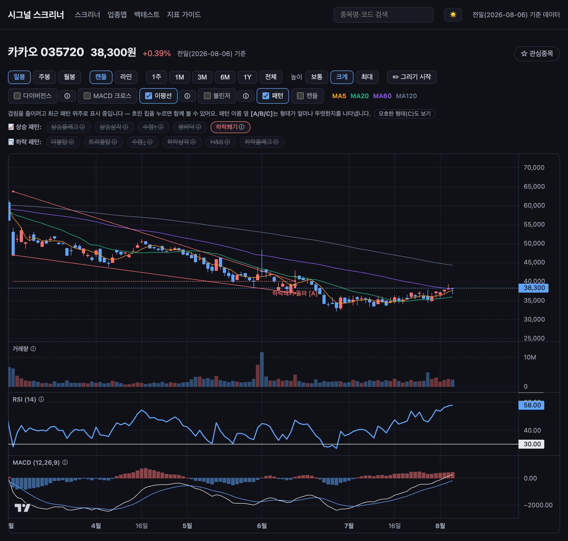The image size is (568, 541).
Task: Show the 더블탑 pattern chip
Action: (63, 142)
